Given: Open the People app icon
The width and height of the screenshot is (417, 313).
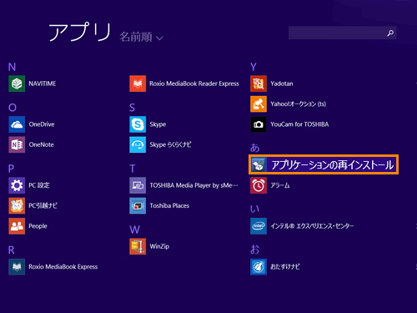Looking at the screenshot, I should pyautogui.click(x=17, y=226).
